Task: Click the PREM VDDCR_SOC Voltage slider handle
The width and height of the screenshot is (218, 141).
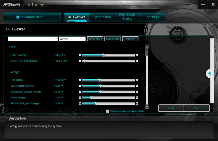Action: tap(96, 104)
